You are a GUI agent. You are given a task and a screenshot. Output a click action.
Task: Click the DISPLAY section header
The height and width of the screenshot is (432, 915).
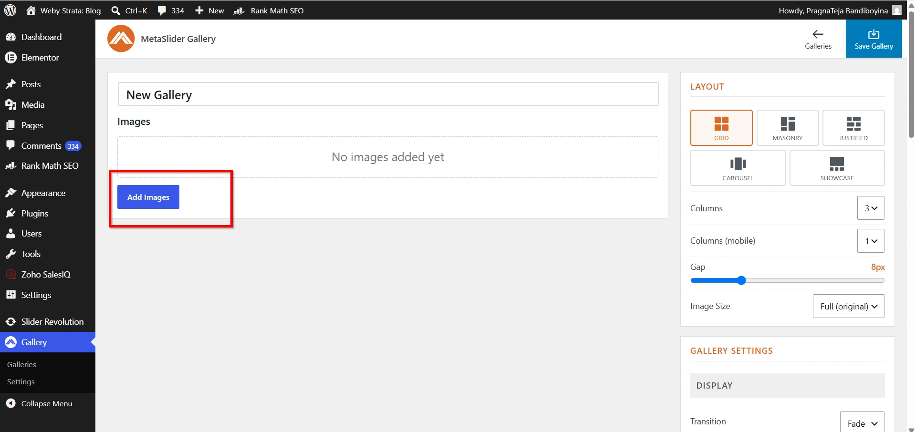pos(787,385)
